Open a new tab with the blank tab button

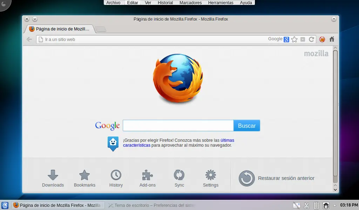[100, 29]
